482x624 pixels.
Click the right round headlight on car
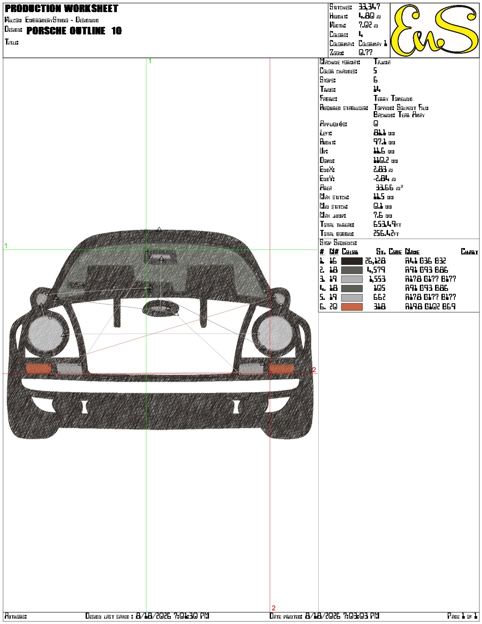[x=275, y=334]
